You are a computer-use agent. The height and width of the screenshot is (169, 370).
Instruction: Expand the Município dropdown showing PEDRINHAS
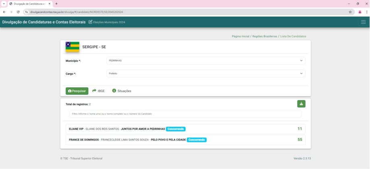[x=206, y=61]
